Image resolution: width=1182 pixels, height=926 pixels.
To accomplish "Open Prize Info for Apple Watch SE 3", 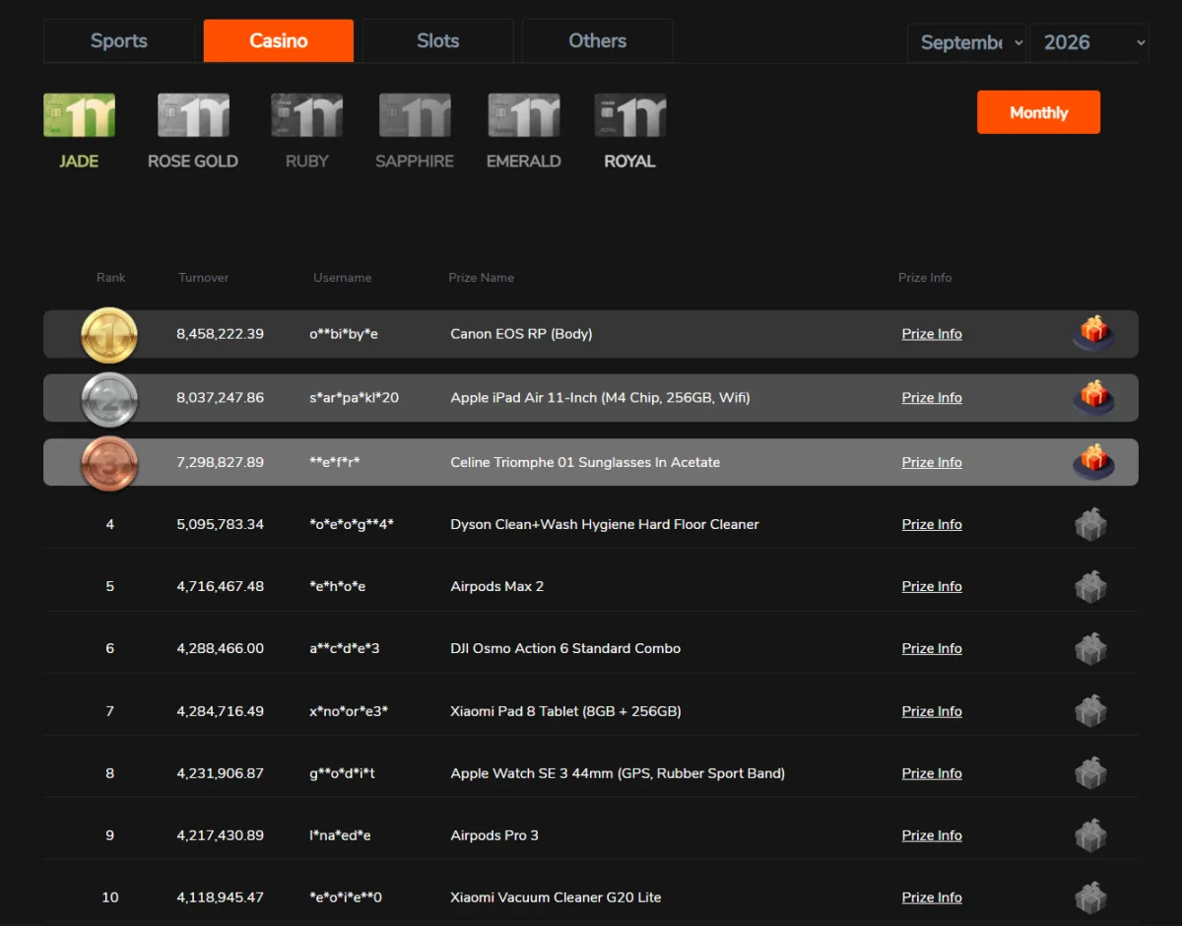I will tap(932, 773).
